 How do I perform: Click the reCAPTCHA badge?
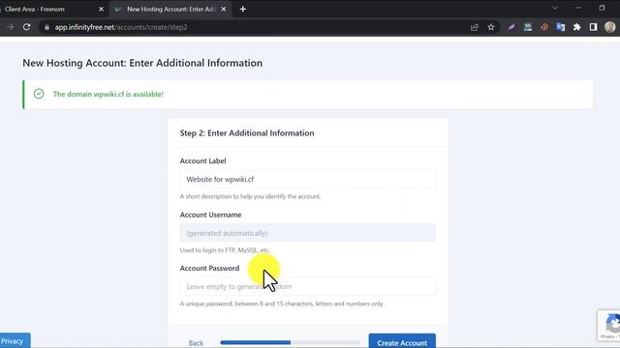point(609,326)
